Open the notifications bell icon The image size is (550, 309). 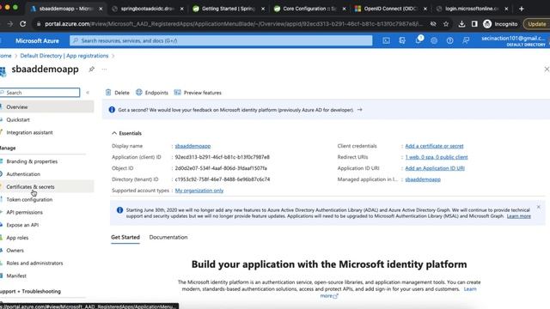tap(419, 40)
